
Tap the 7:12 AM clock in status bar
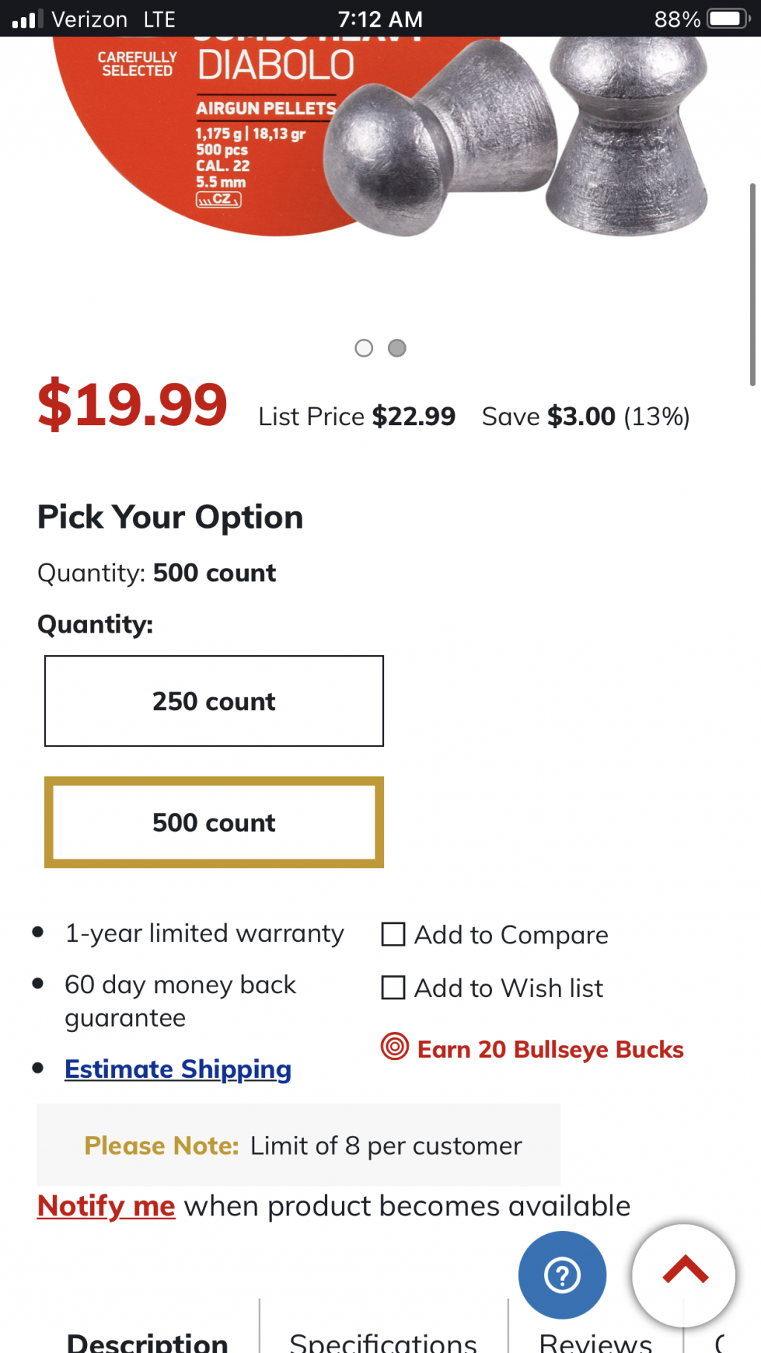(380, 19)
